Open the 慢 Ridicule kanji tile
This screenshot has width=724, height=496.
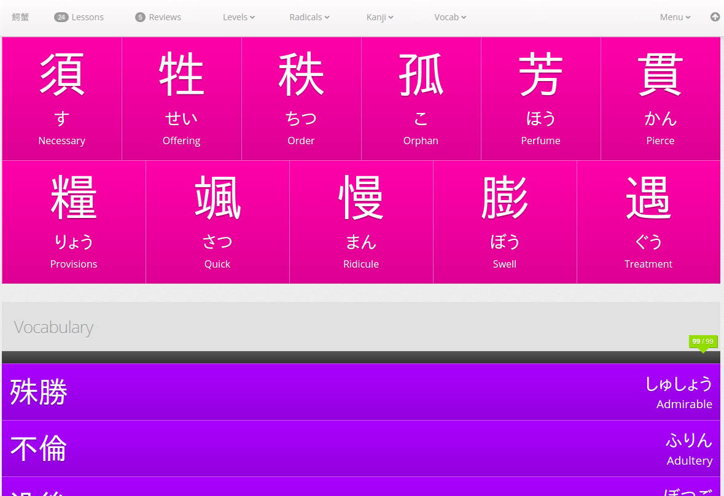361,222
